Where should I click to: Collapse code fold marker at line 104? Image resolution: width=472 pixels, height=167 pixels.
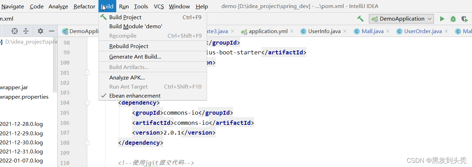[87, 103]
